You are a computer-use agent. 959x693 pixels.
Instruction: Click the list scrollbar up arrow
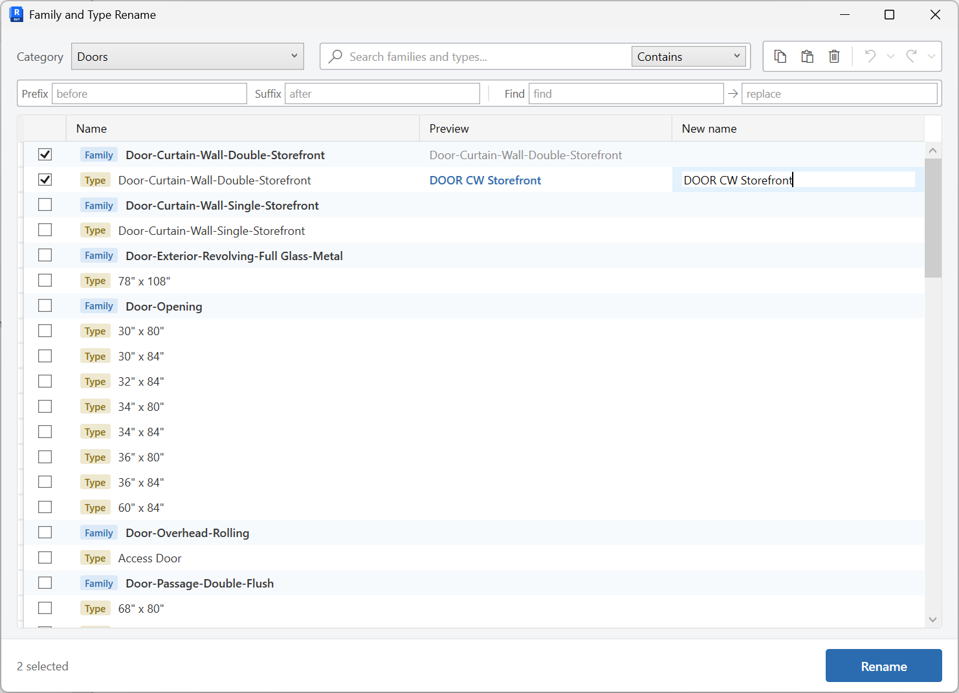click(x=932, y=151)
